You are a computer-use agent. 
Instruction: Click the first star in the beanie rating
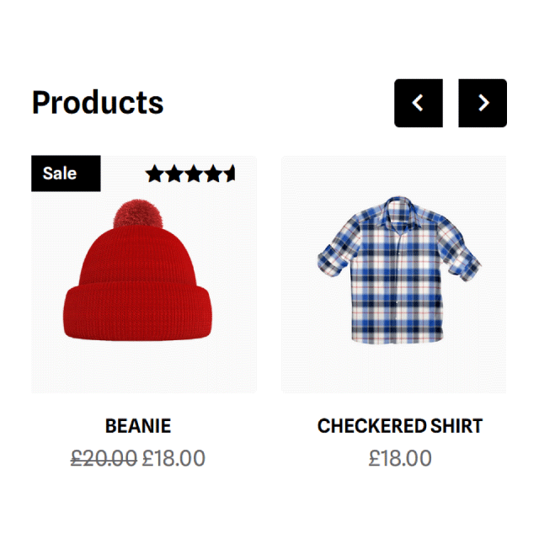[x=155, y=174]
